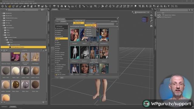Click the four-arrow pan control beside the viewport
The height and width of the screenshot is (109, 194).
pos(151,18)
